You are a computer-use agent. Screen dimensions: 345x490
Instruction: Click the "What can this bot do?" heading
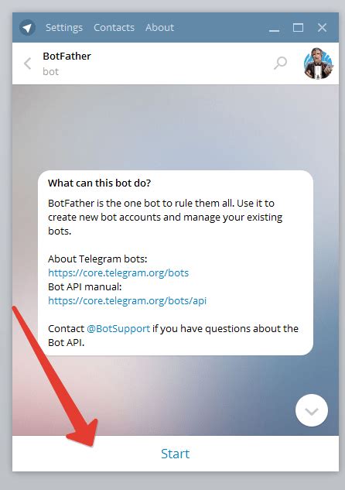pos(99,183)
